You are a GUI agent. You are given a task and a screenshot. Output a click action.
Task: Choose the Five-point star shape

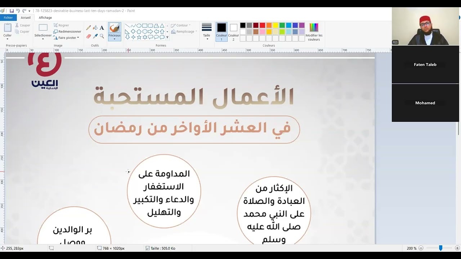139,37
